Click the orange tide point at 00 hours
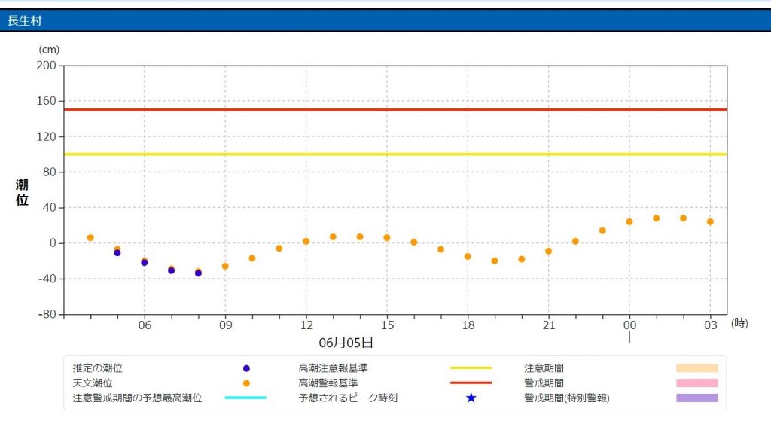 (x=629, y=222)
